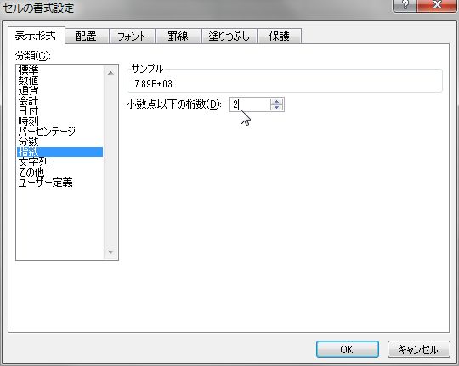
Task: Select the 時刻 category
Action: 60,121
